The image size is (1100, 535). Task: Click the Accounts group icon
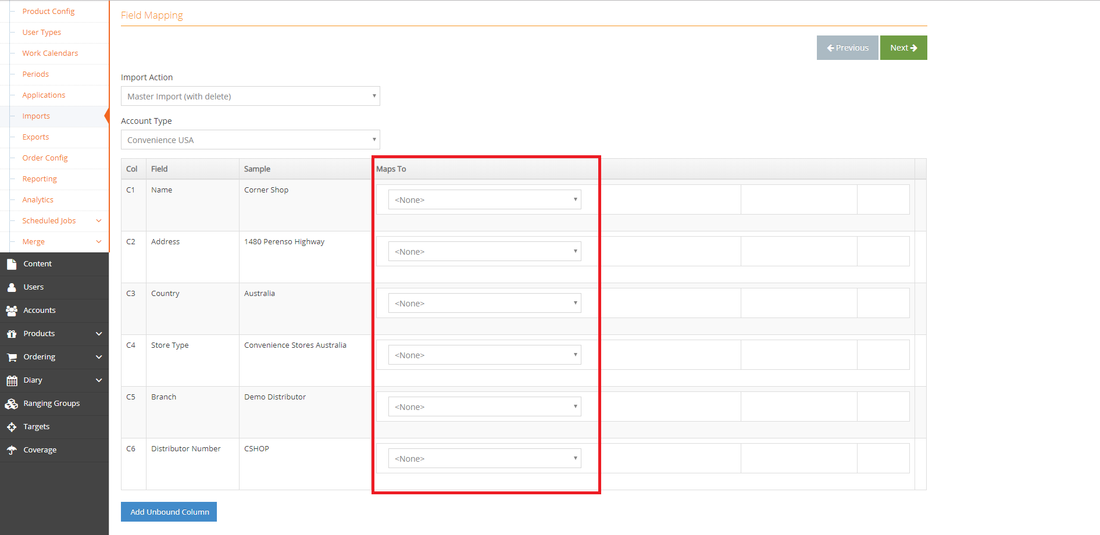(12, 311)
